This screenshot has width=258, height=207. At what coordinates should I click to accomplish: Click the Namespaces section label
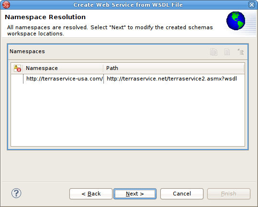coord(27,51)
